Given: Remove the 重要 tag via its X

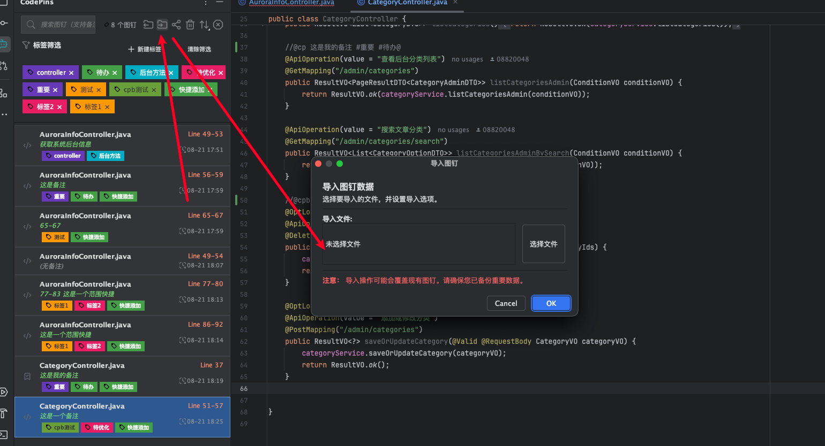Looking at the screenshot, I should coord(55,90).
